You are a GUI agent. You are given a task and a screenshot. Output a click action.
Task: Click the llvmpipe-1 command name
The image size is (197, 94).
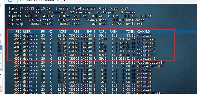click(x=146, y=43)
